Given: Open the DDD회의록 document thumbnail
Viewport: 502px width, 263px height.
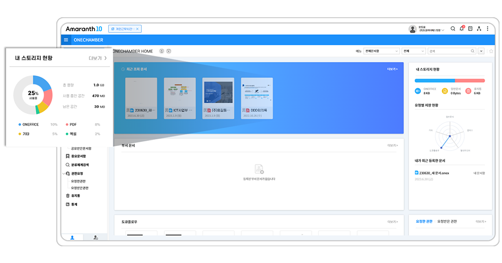Looking at the screenshot, I should 257,98.
